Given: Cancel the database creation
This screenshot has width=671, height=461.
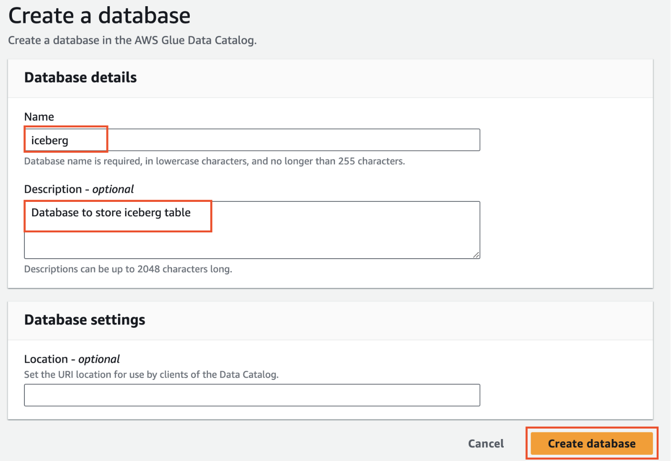Looking at the screenshot, I should (x=486, y=444).
